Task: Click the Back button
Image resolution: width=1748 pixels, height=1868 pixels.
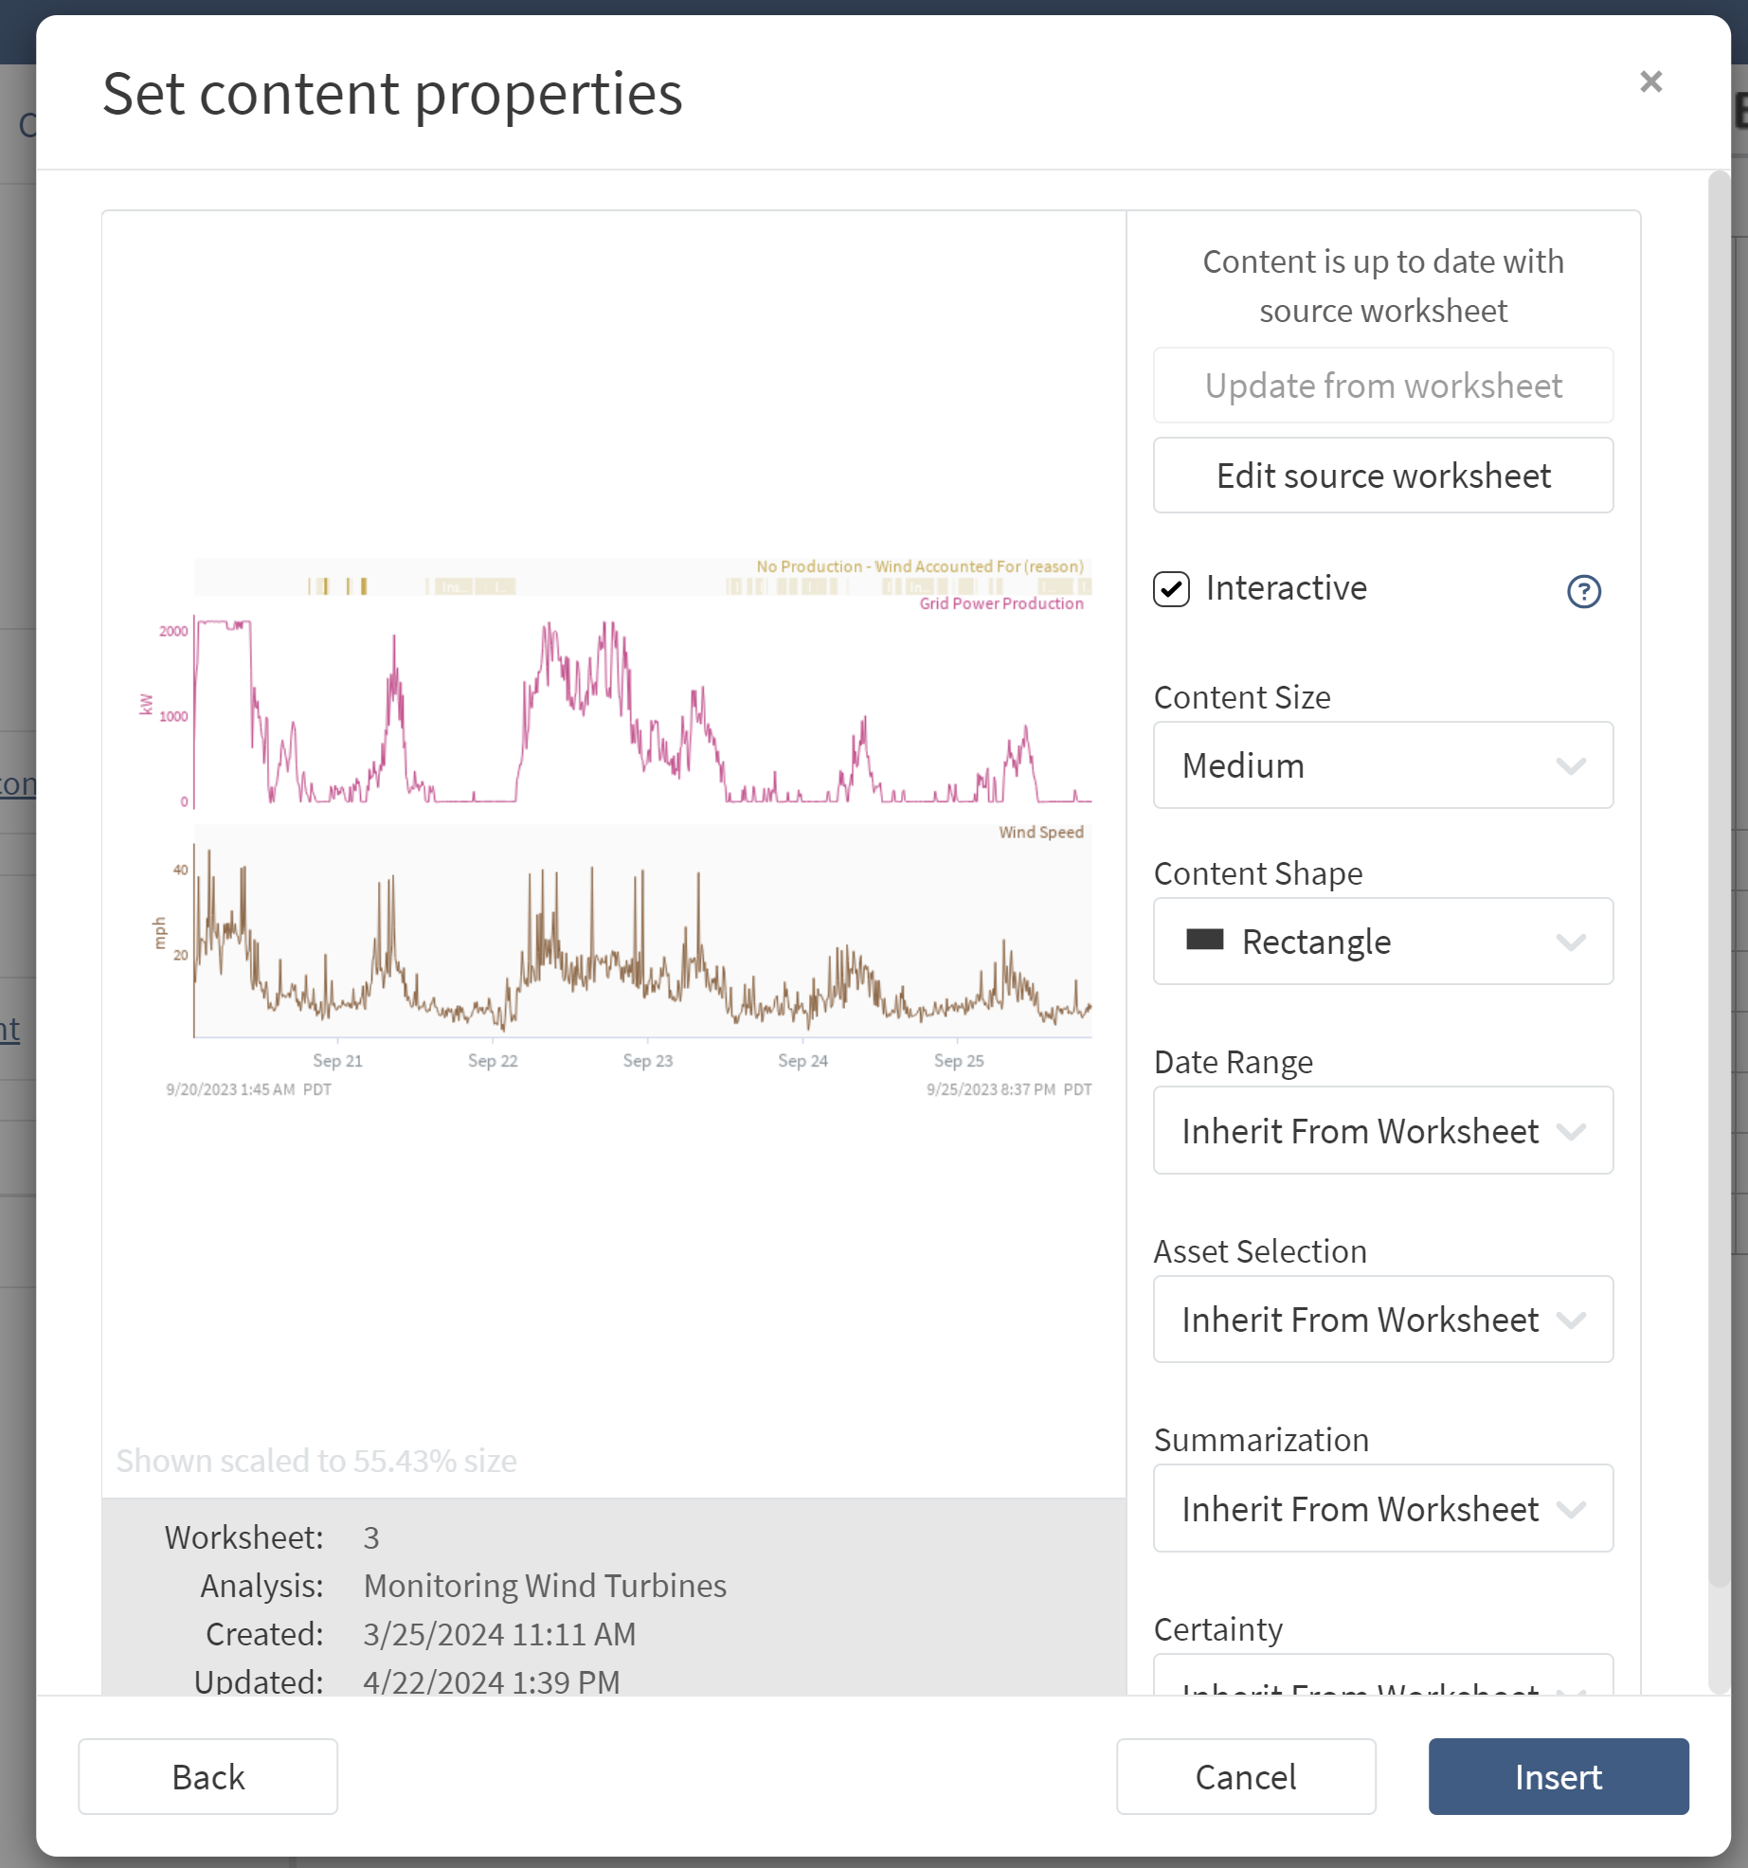Action: [x=207, y=1776]
